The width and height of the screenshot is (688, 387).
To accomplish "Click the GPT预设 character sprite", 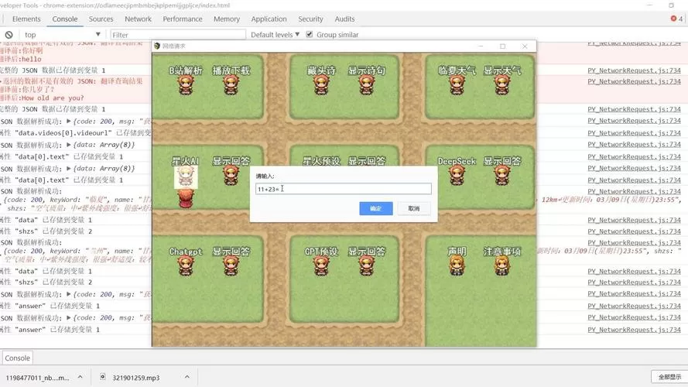I will tap(321, 266).
